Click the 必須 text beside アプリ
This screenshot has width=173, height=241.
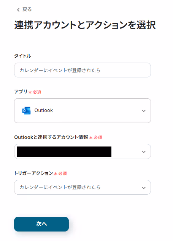pos(37,92)
